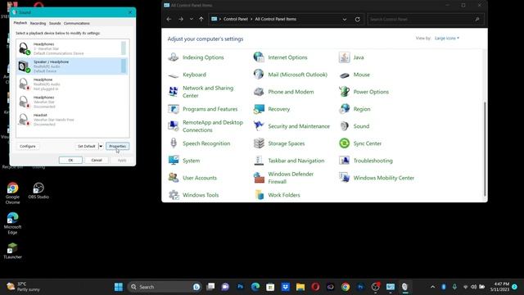Click the Properties button in Sound dialog
Viewport: 524px width, 295px height.
coord(118,146)
